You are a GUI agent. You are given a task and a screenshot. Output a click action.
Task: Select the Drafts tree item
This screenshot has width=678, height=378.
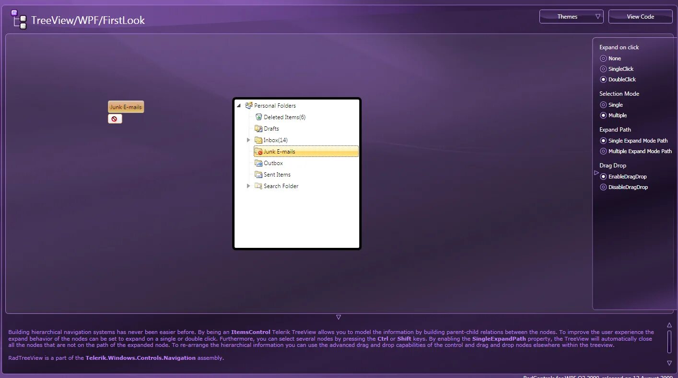tap(271, 128)
